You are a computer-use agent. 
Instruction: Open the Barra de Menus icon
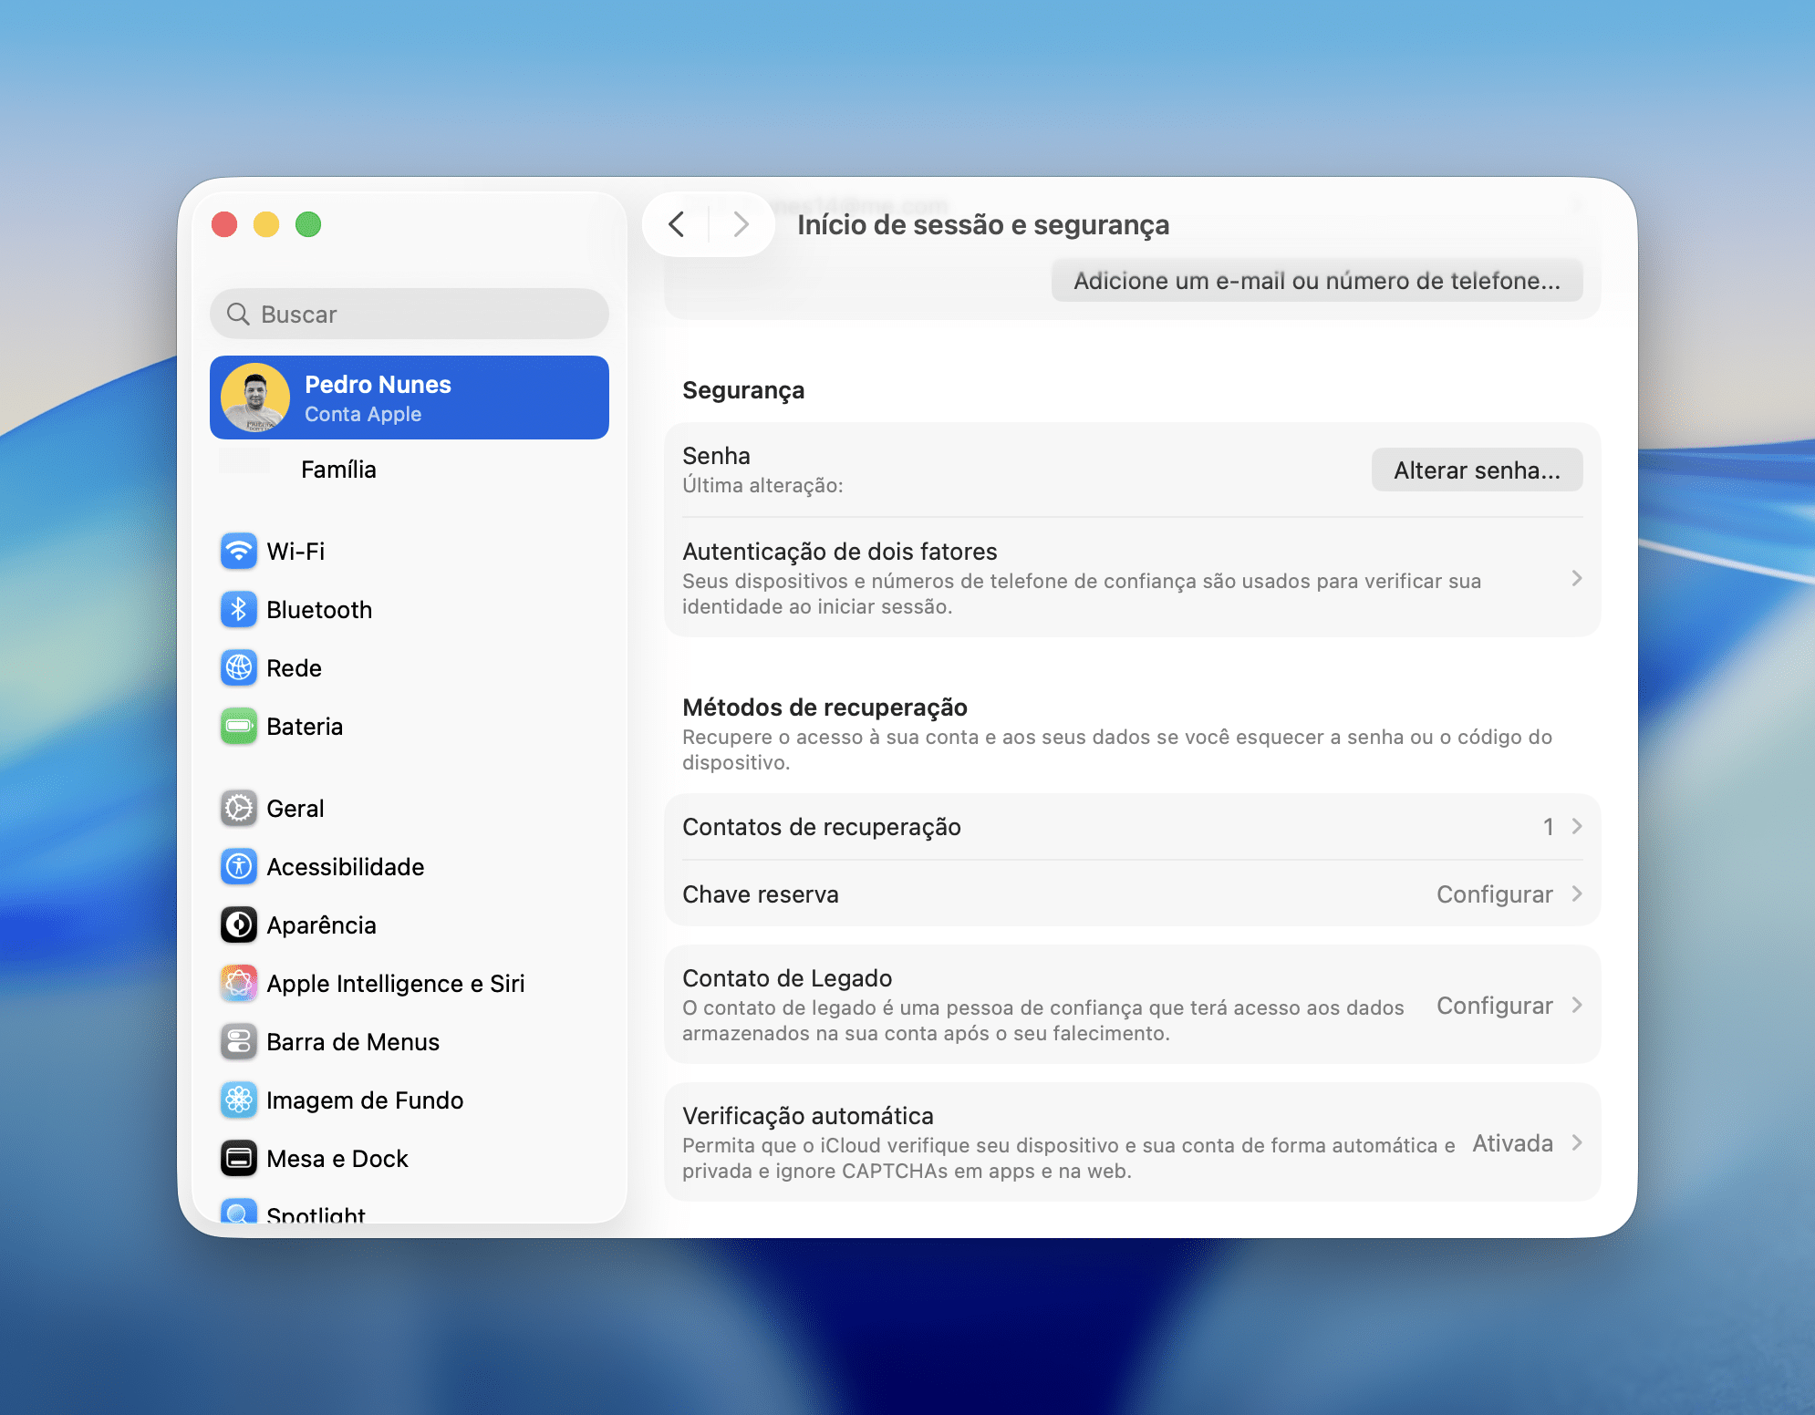pyautogui.click(x=238, y=1041)
